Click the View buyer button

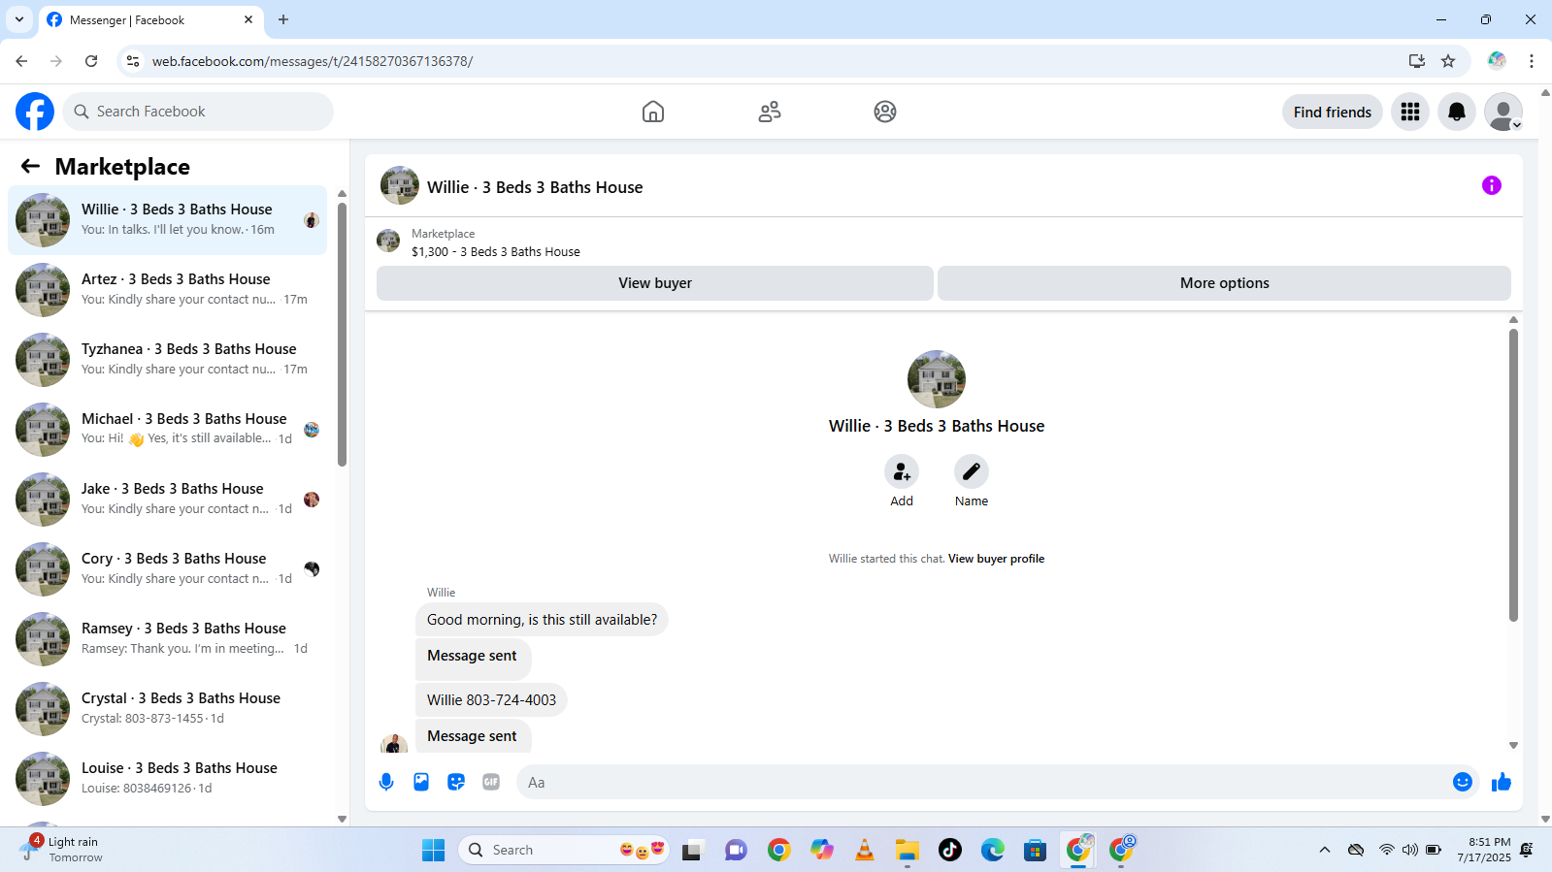655,283
